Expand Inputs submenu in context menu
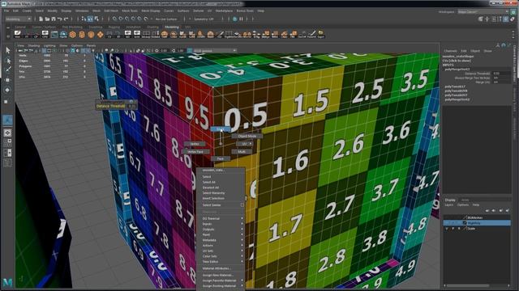Viewport: 519px width, 291px height. [221, 224]
